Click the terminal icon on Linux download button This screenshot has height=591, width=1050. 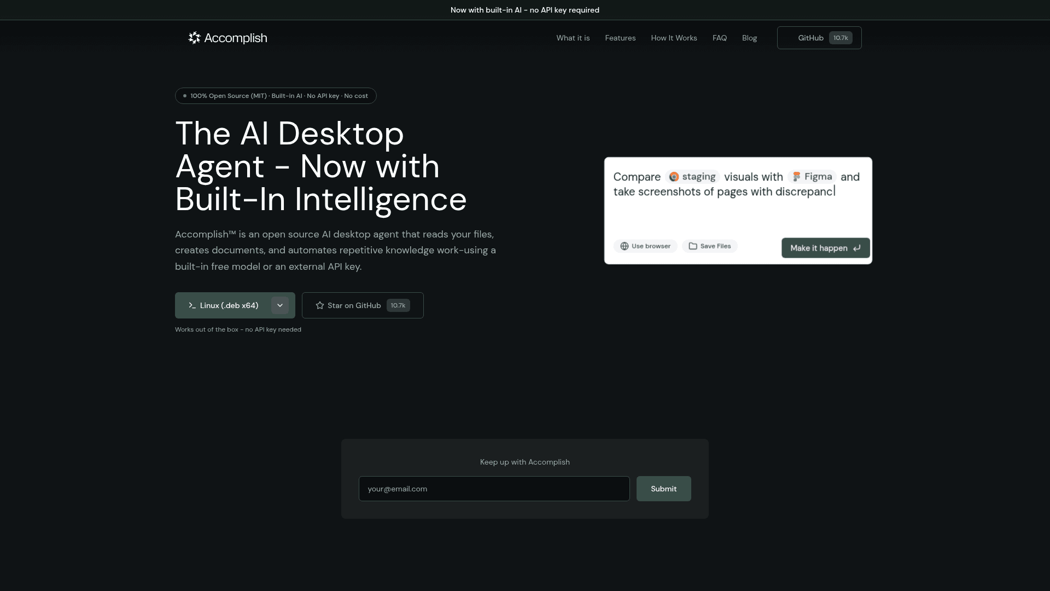(x=192, y=305)
